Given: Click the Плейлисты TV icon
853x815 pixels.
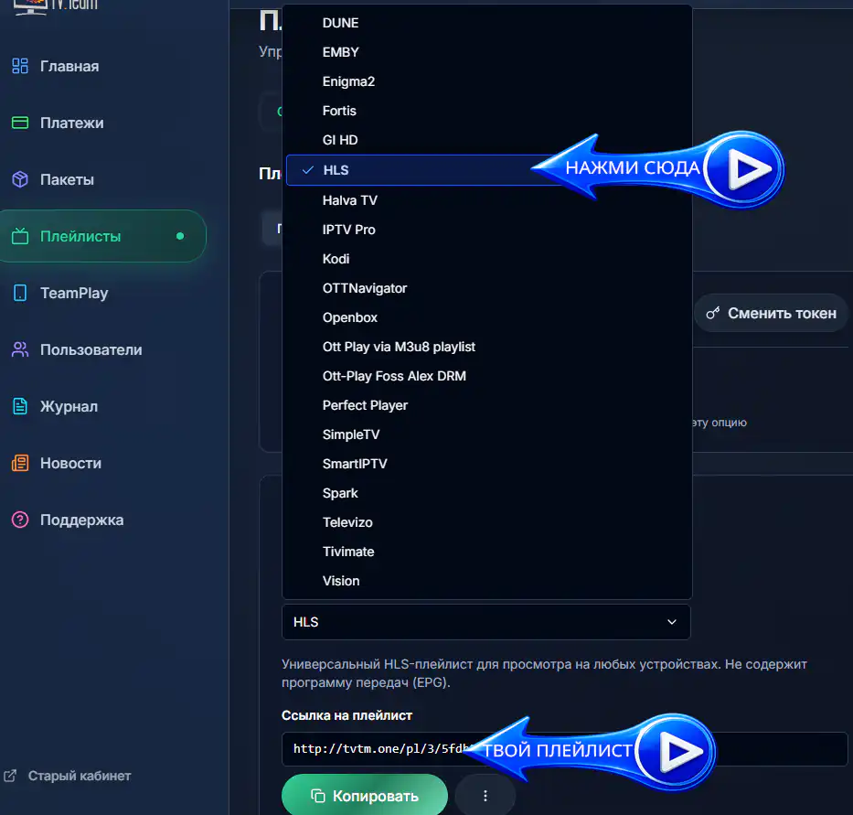Looking at the screenshot, I should click(x=20, y=236).
